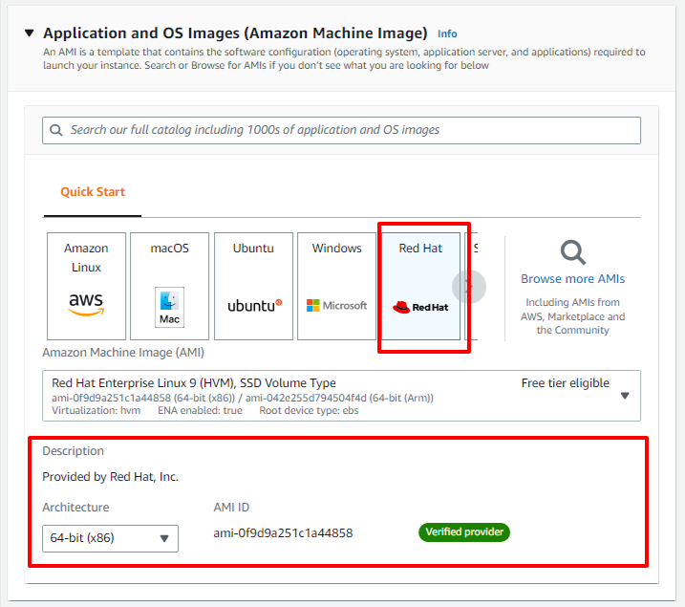Collapse the Application and OS Images section
Image resolution: width=685 pixels, height=607 pixels.
[x=30, y=33]
